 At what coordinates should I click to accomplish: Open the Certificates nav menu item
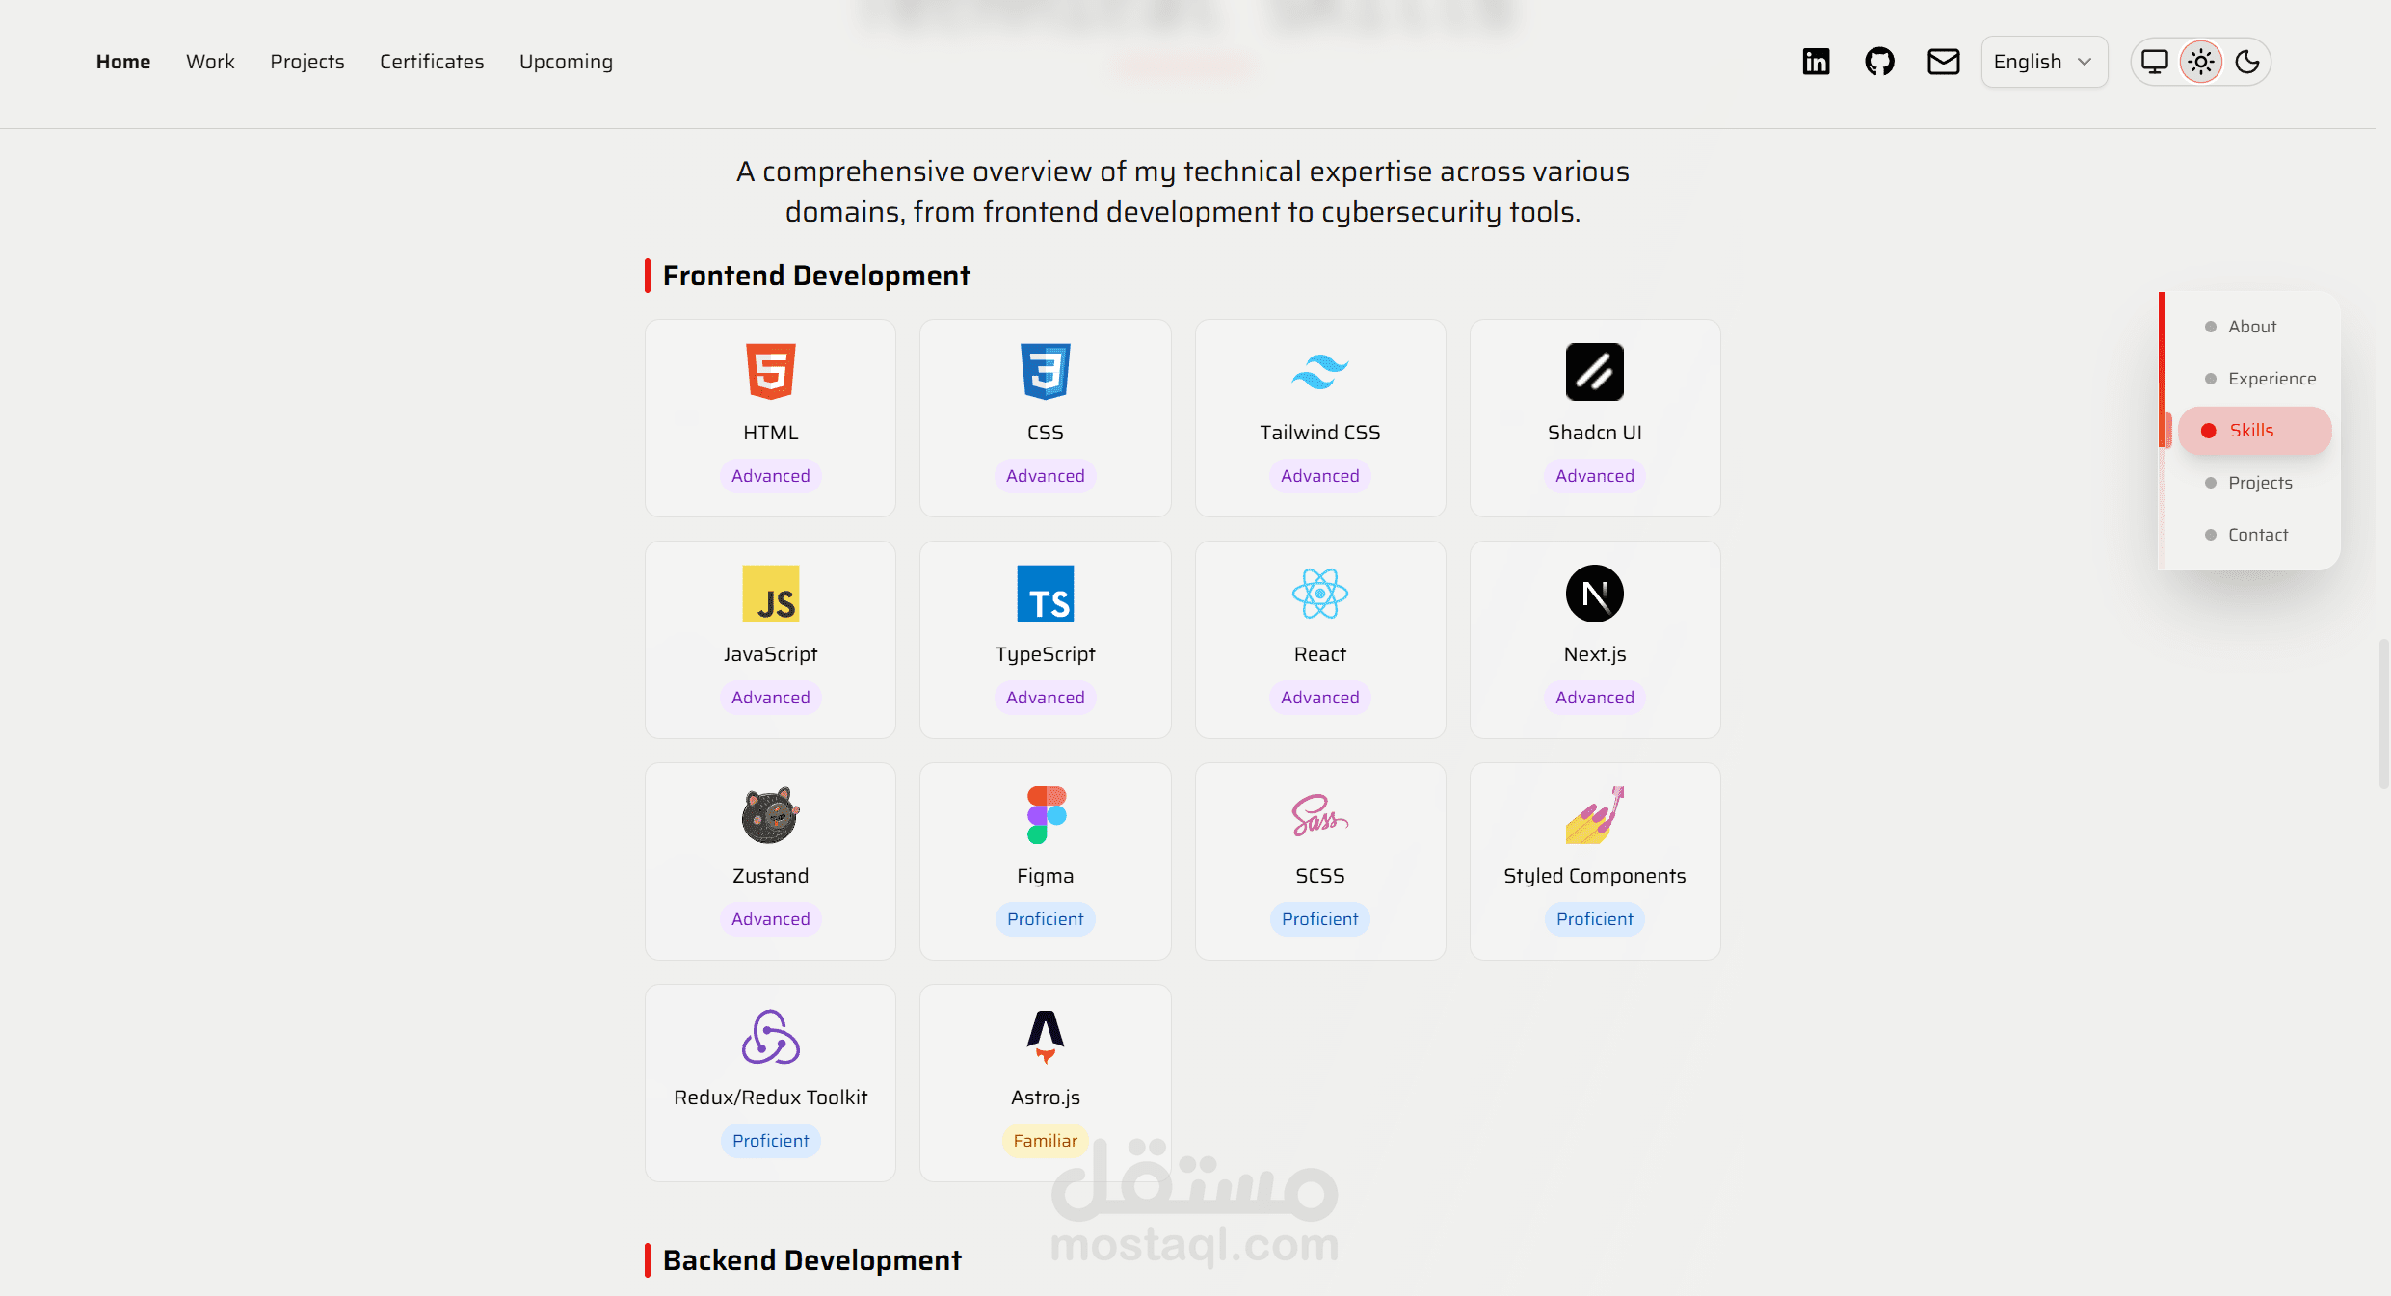[x=432, y=62]
